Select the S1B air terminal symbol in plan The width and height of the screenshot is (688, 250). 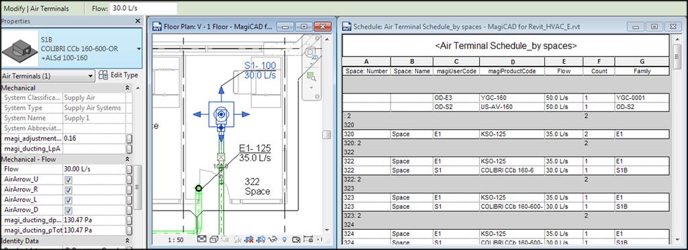pyautogui.click(x=221, y=114)
